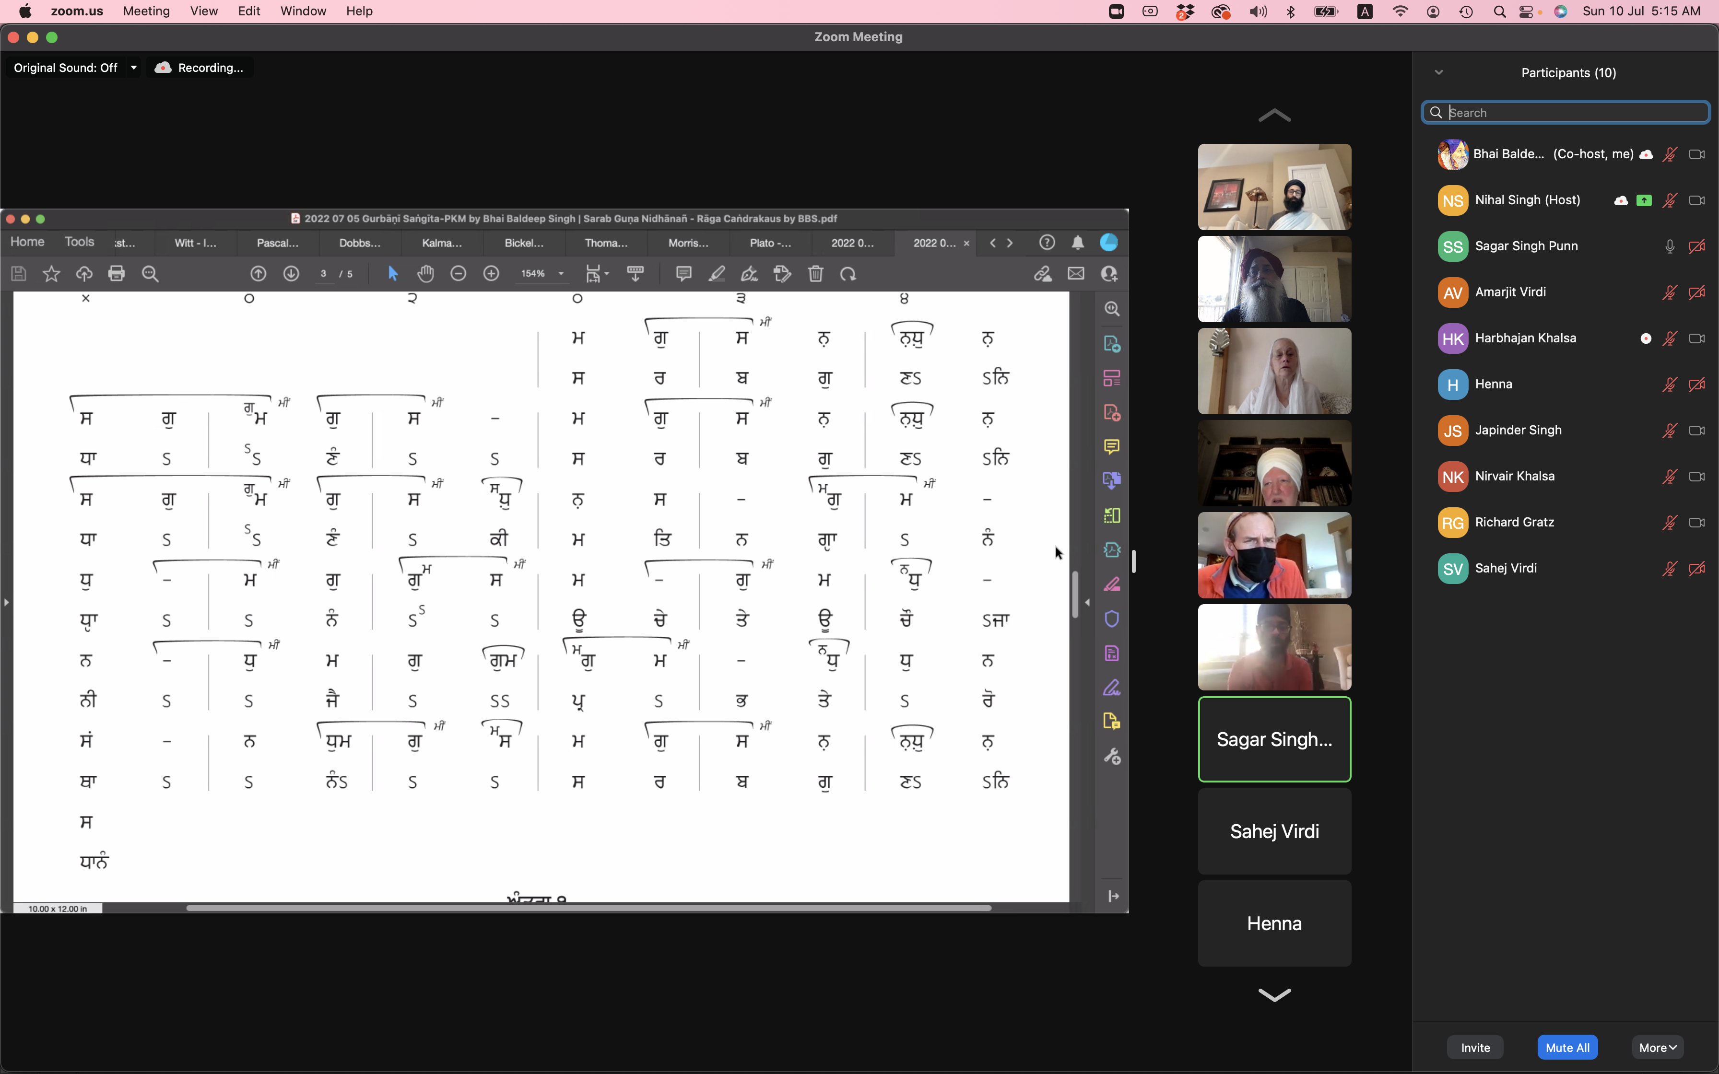Bookmark the file with star icon
The image size is (1719, 1074).
[51, 273]
